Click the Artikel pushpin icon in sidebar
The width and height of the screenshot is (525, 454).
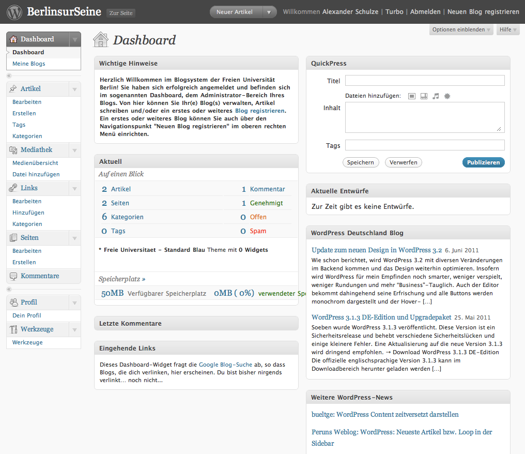pyautogui.click(x=13, y=89)
